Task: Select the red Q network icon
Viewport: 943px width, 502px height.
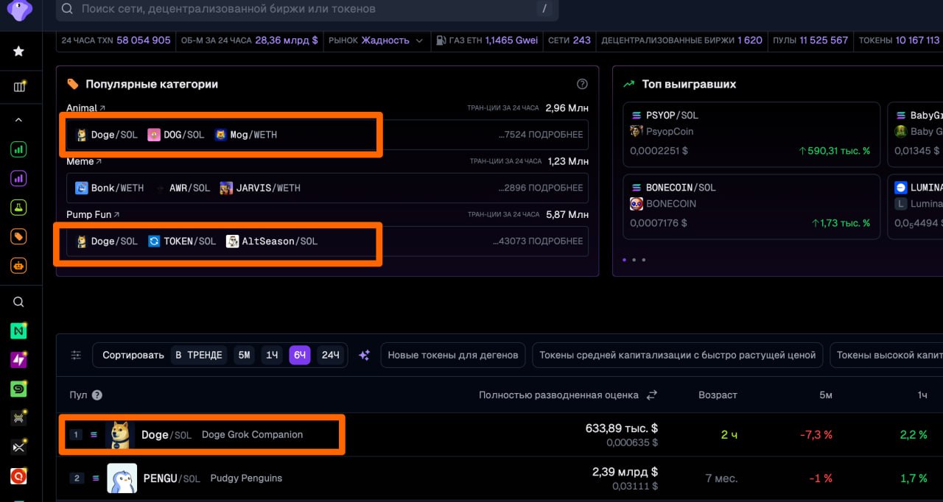Action: pos(19,476)
